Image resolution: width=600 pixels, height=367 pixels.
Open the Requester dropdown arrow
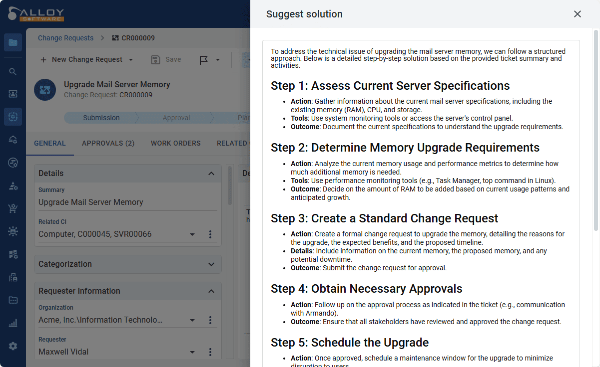tap(192, 352)
